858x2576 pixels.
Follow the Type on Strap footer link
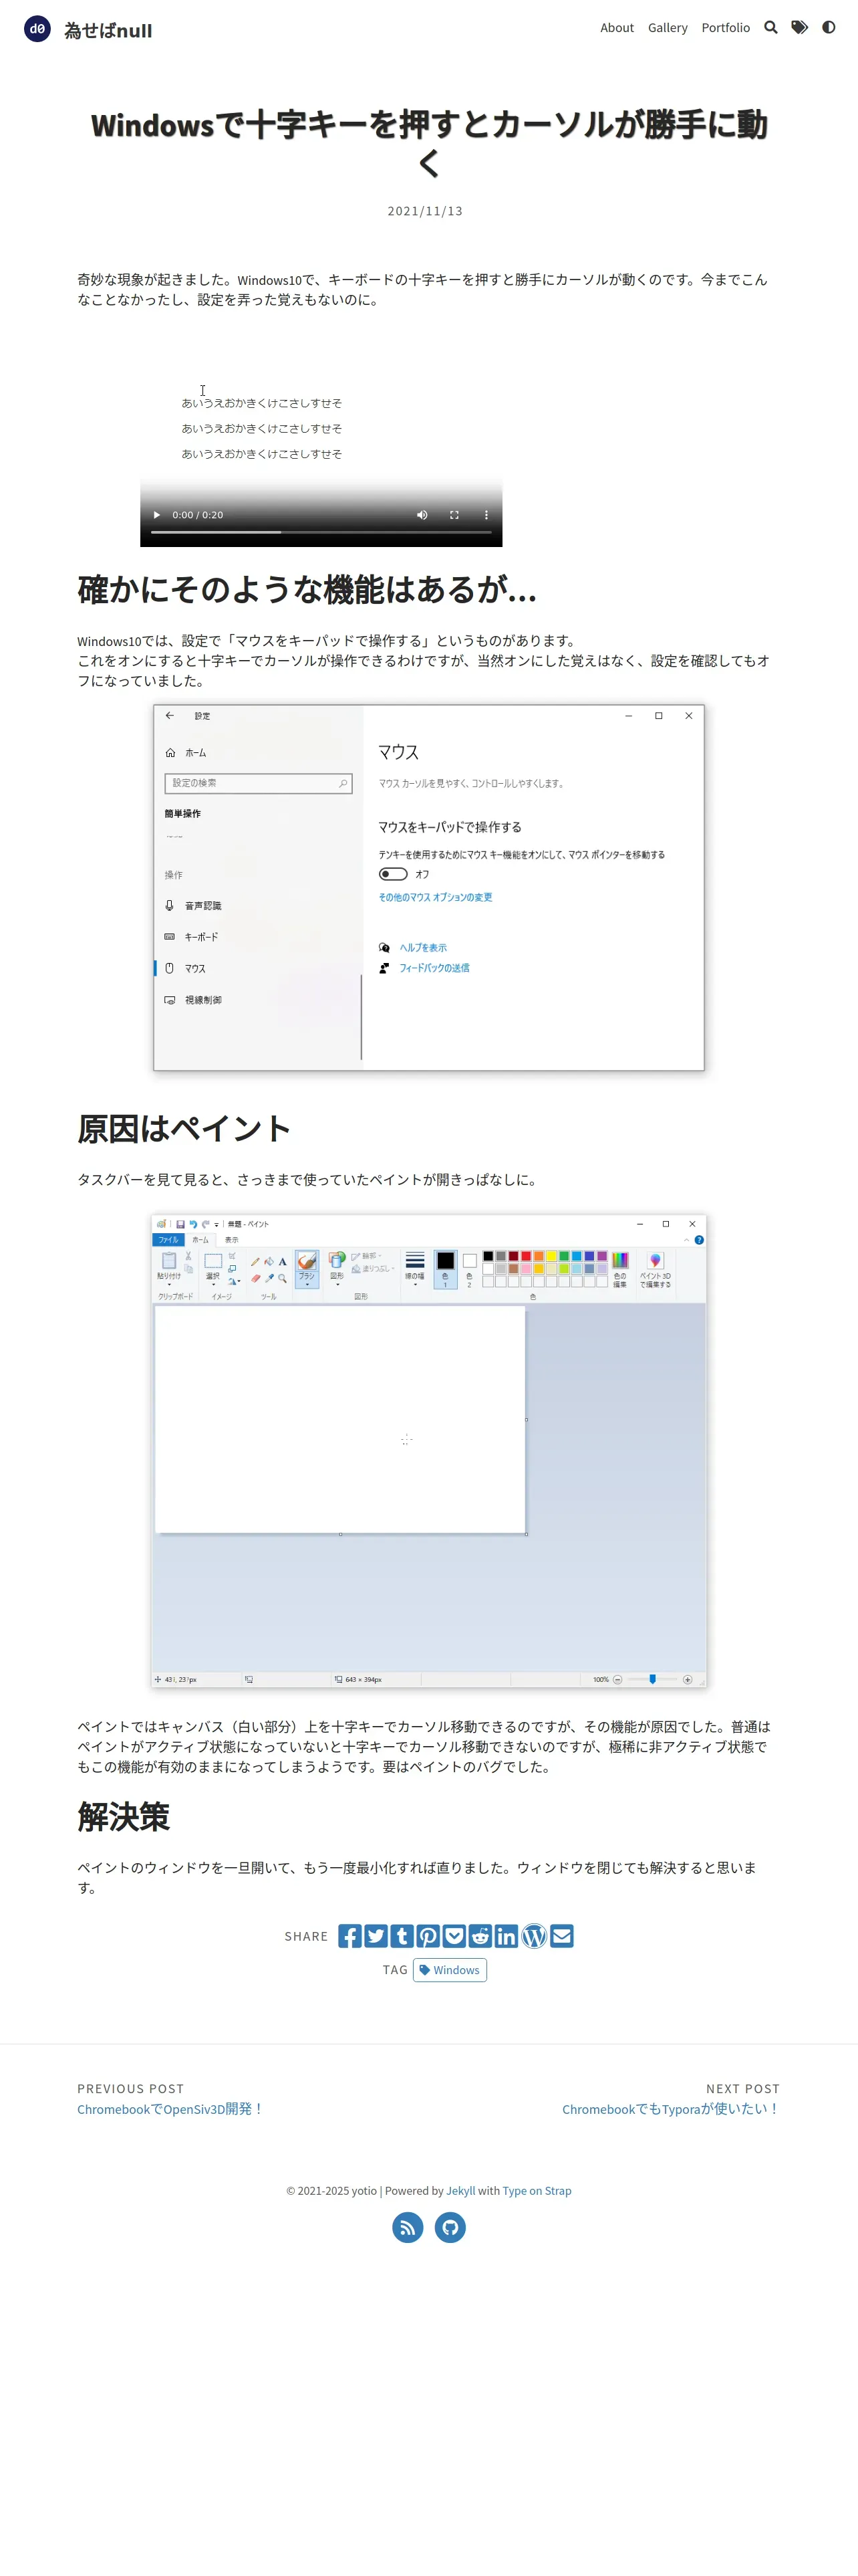pyautogui.click(x=537, y=2191)
